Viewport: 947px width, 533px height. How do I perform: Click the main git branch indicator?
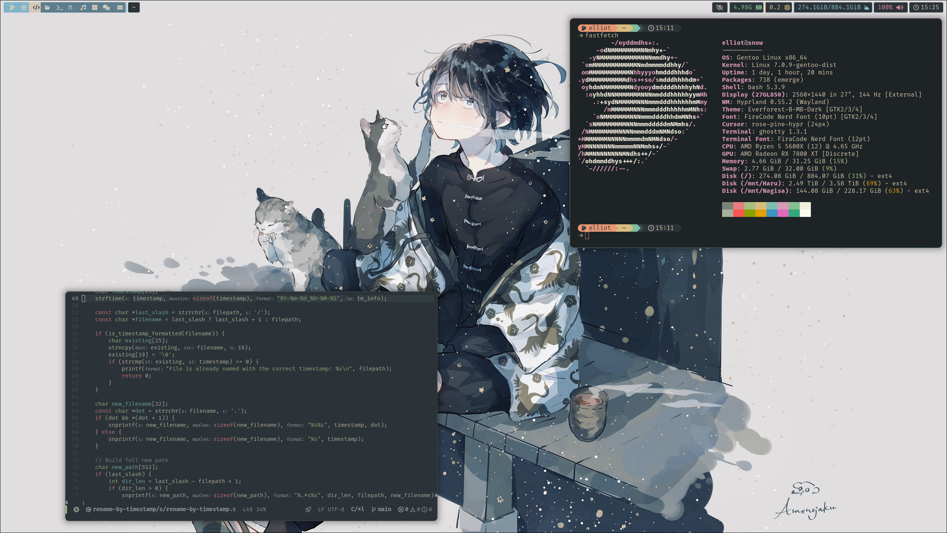click(381, 509)
